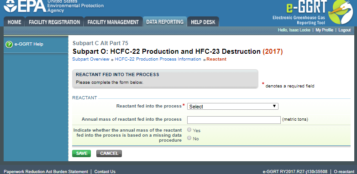Open the e-GGRT Help link in the sidebar
Image resolution: width=357 pixels, height=174 pixels.
[x=29, y=44]
